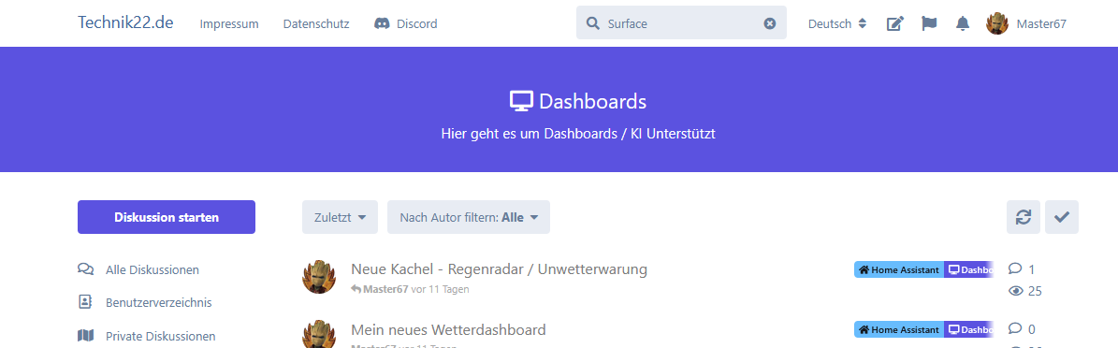Image resolution: width=1118 pixels, height=348 pixels.
Task: Open the Nach Autor filtern dropdown
Action: coord(469,217)
